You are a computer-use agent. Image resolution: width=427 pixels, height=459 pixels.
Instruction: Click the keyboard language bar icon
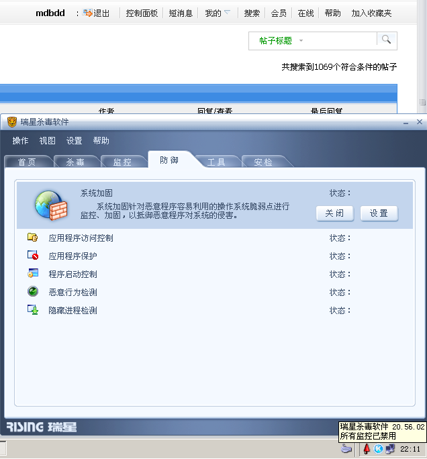346,448
